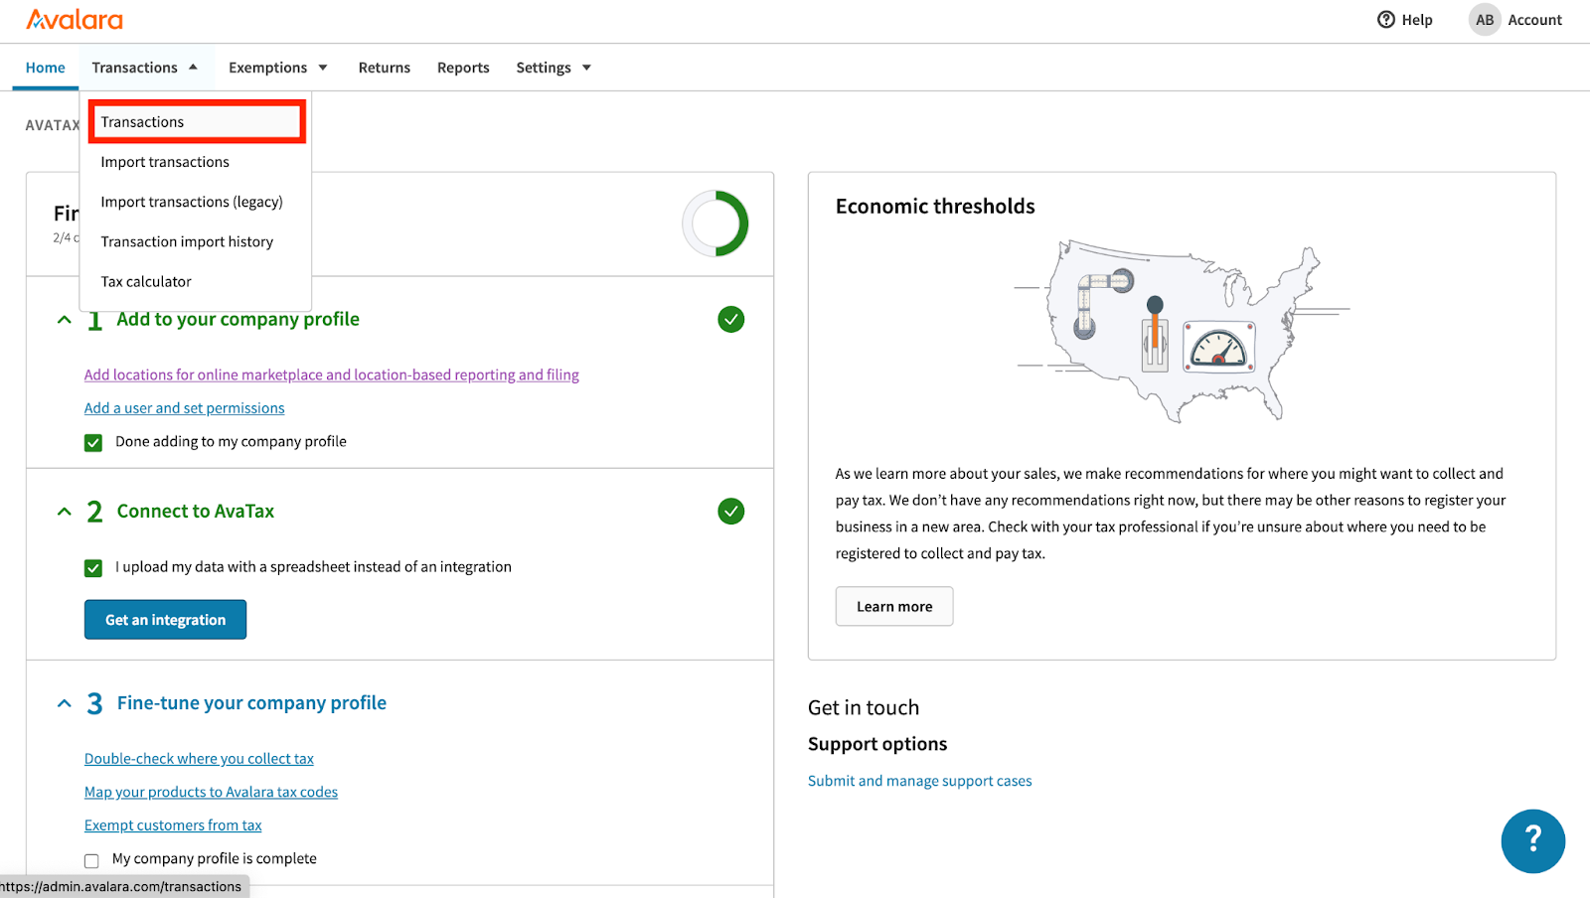Image resolution: width=1590 pixels, height=898 pixels.
Task: Click the setup progress ring
Action: coord(715,224)
